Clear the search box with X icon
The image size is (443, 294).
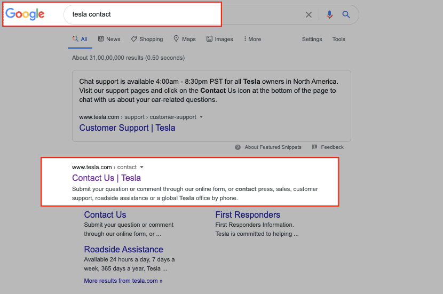(x=308, y=15)
